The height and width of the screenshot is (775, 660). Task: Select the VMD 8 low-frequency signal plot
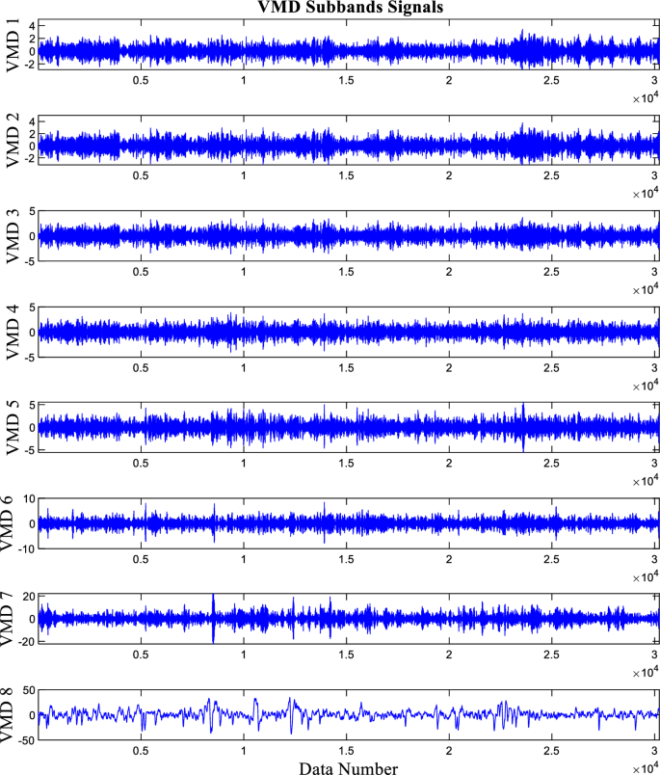click(349, 715)
